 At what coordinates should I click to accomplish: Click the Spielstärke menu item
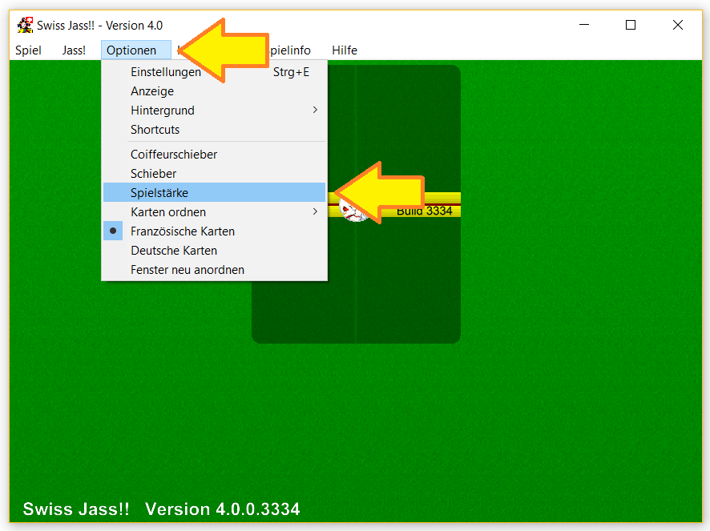click(x=214, y=192)
